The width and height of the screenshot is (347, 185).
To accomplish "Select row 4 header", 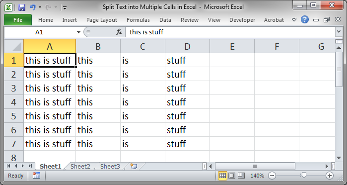I will pyautogui.click(x=14, y=102).
